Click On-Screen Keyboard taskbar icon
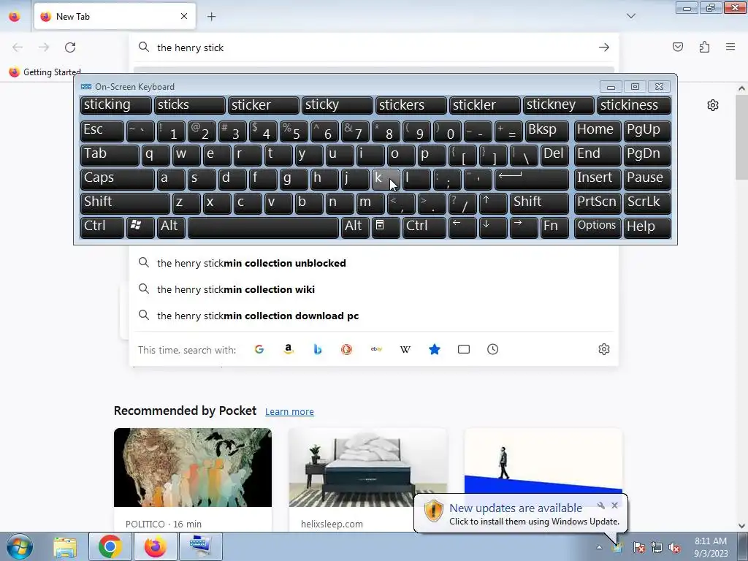 point(200,546)
